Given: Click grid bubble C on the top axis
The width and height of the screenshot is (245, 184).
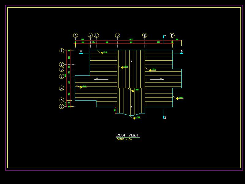Looking at the screenshot, I should click(x=96, y=36).
